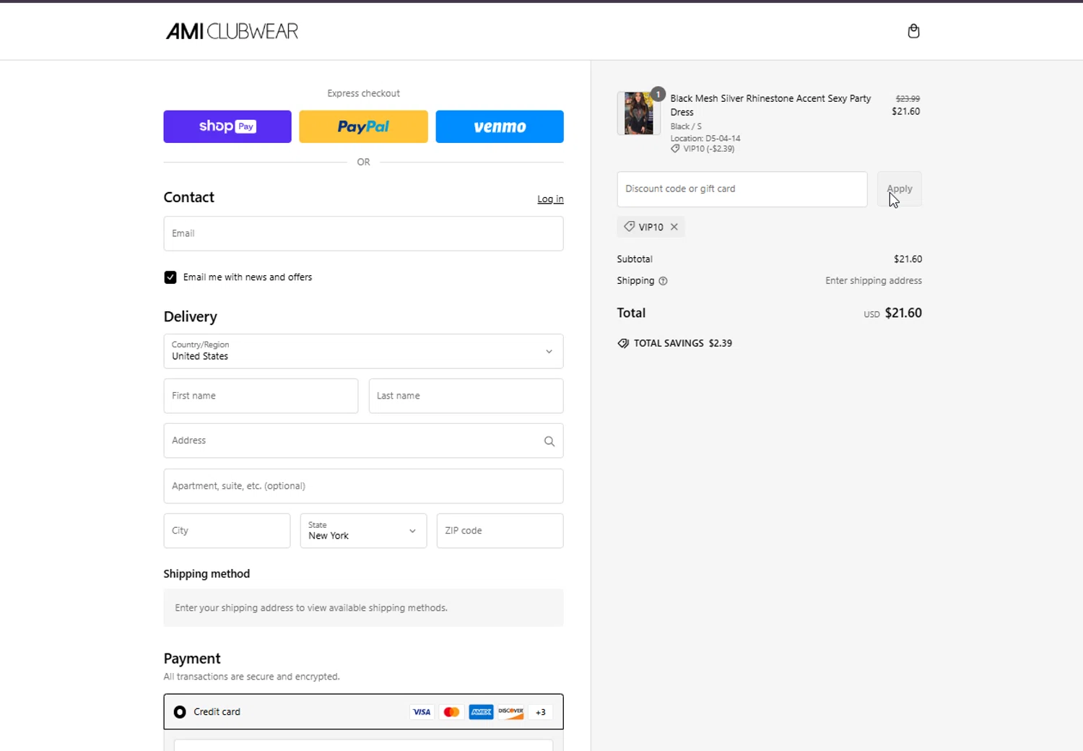This screenshot has width=1083, height=751.
Task: Pay with Shop Pay express checkout
Action: click(x=227, y=126)
